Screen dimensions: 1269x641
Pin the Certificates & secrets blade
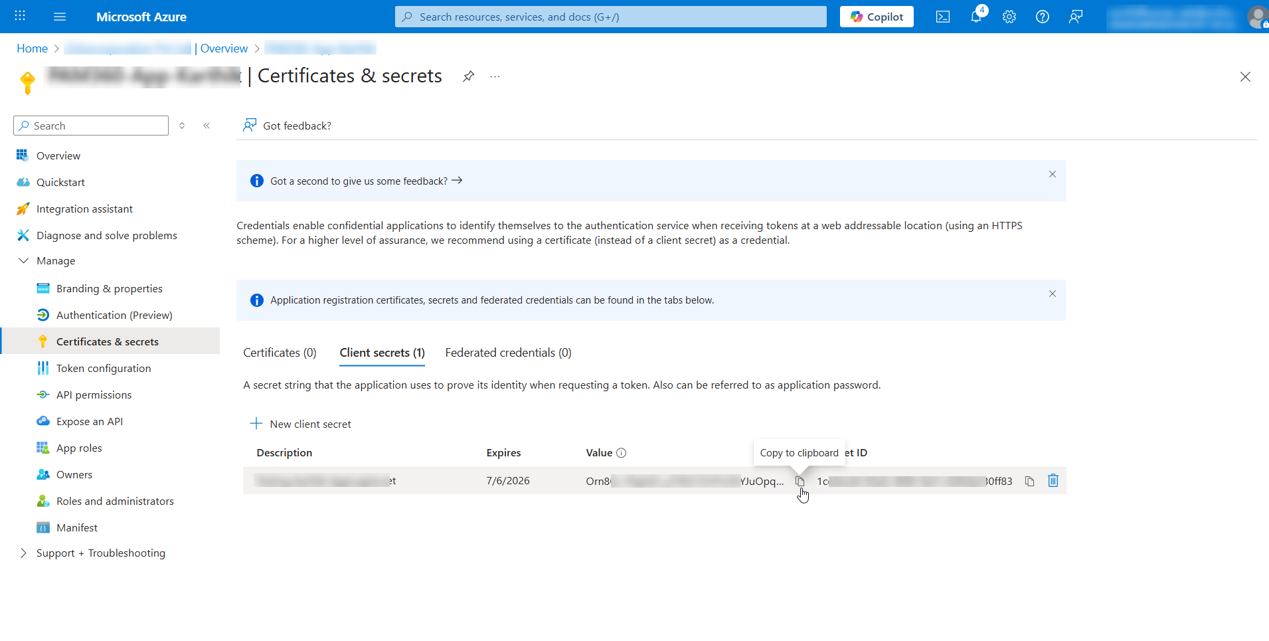468,76
